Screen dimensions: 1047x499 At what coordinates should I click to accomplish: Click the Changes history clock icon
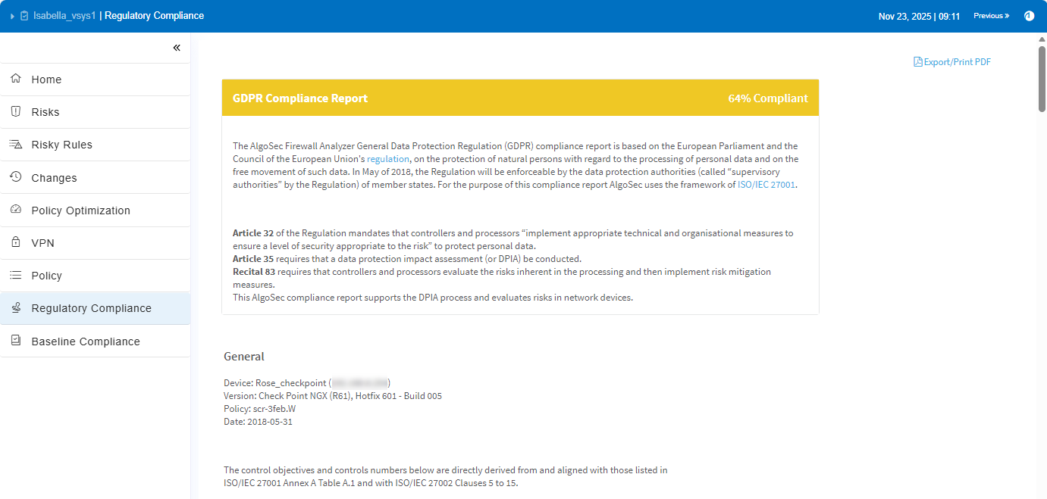click(x=16, y=177)
